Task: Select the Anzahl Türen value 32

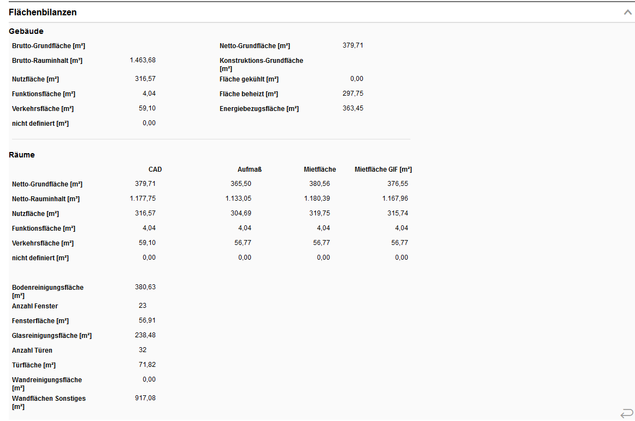Action: (x=143, y=350)
